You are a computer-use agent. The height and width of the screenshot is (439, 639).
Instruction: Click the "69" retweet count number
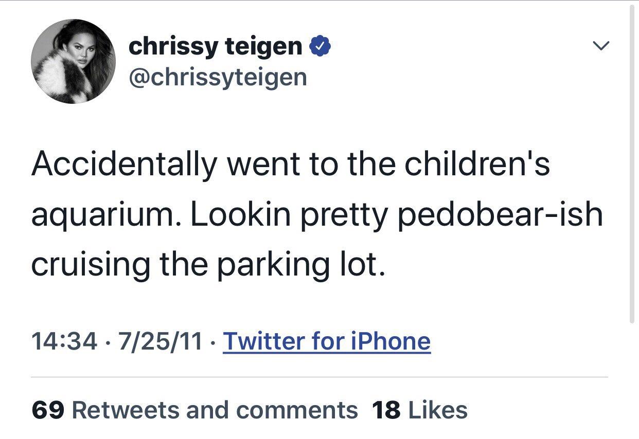pos(47,410)
